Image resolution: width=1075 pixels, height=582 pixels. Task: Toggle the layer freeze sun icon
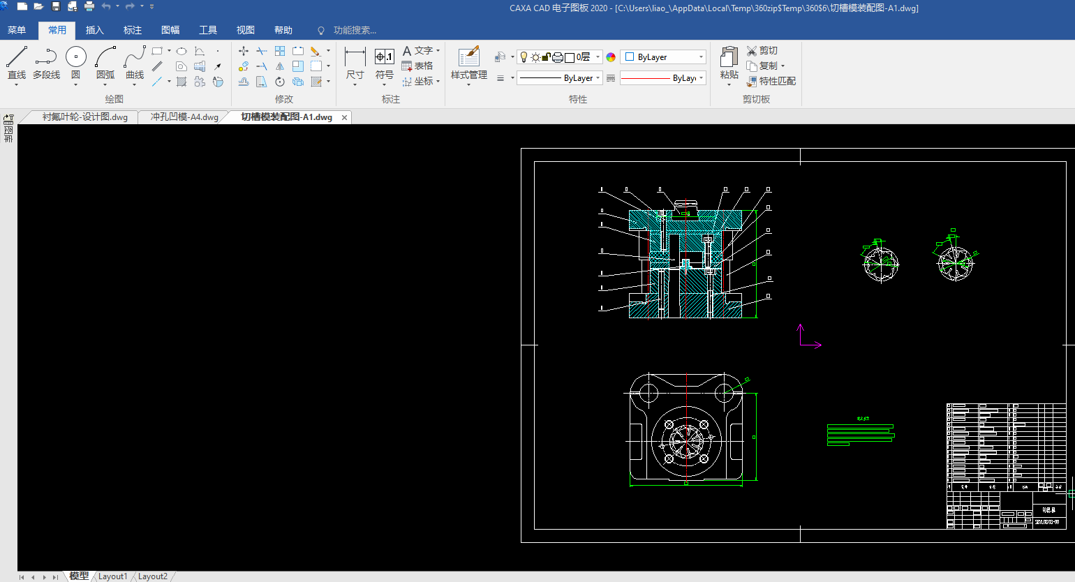[535, 57]
